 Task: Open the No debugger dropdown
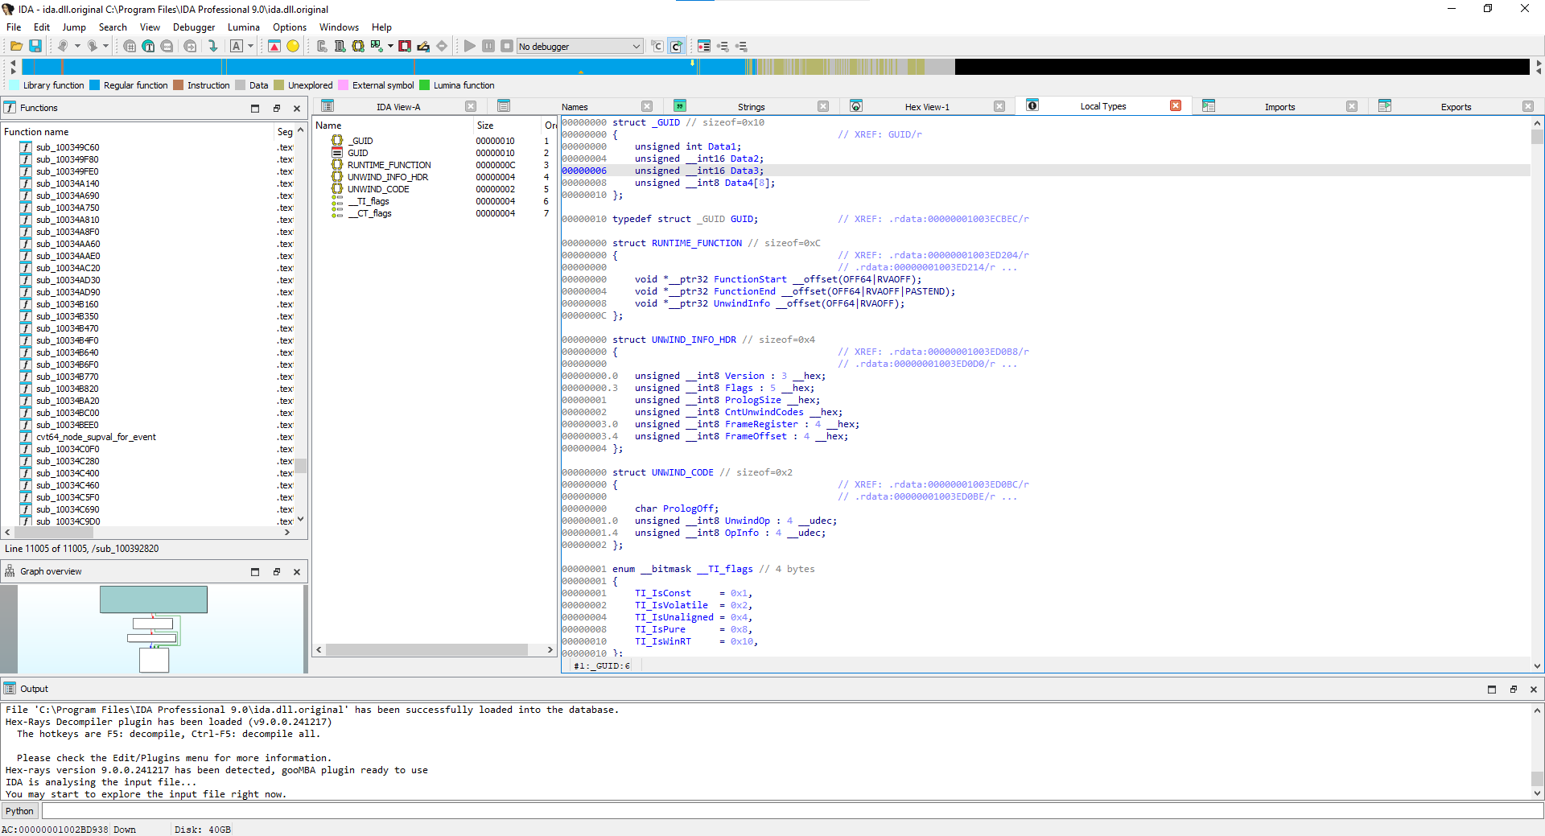[x=579, y=46]
